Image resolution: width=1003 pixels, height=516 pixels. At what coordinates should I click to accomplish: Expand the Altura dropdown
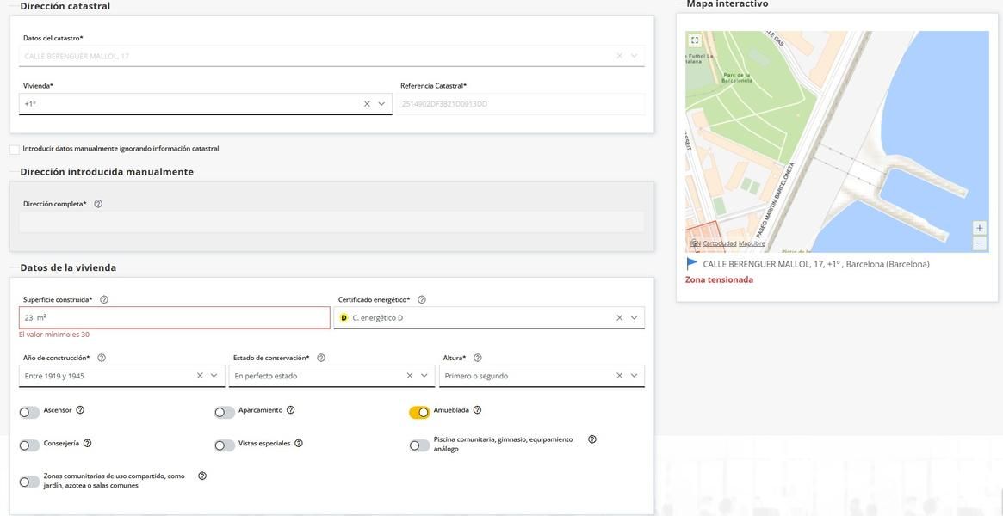[x=634, y=376]
